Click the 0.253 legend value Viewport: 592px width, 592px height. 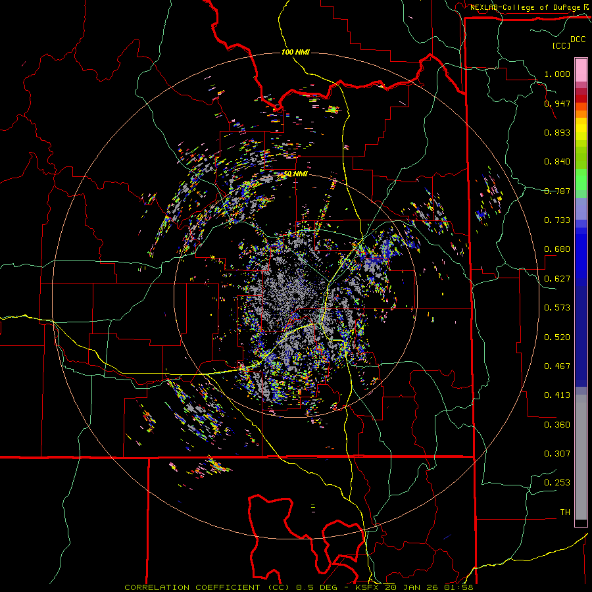557,483
